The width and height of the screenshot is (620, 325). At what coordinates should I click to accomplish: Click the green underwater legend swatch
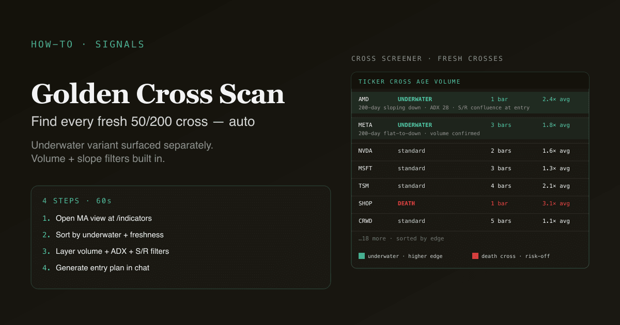click(361, 256)
